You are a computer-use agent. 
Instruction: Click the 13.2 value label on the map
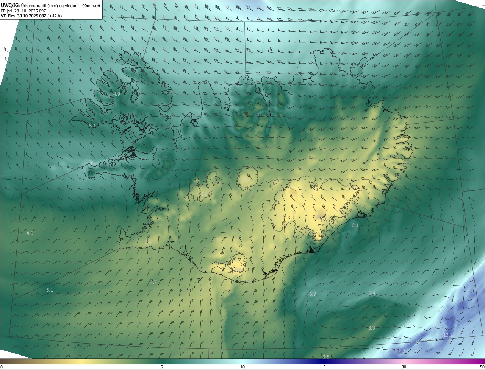(448, 335)
